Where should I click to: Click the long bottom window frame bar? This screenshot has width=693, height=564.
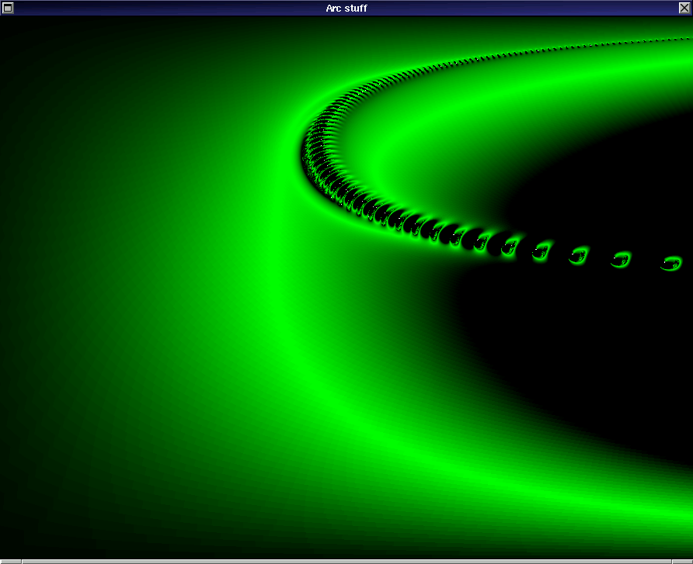[346, 562]
